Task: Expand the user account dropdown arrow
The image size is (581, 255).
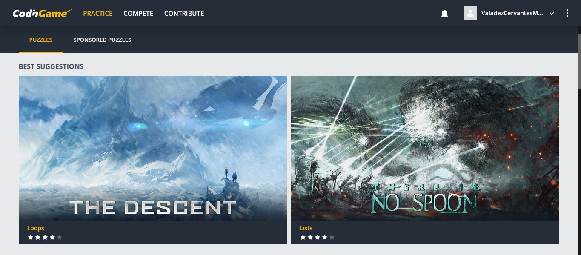Action: 552,14
